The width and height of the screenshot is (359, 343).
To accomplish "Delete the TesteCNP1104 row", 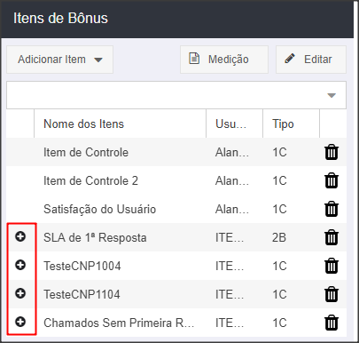I will (332, 294).
